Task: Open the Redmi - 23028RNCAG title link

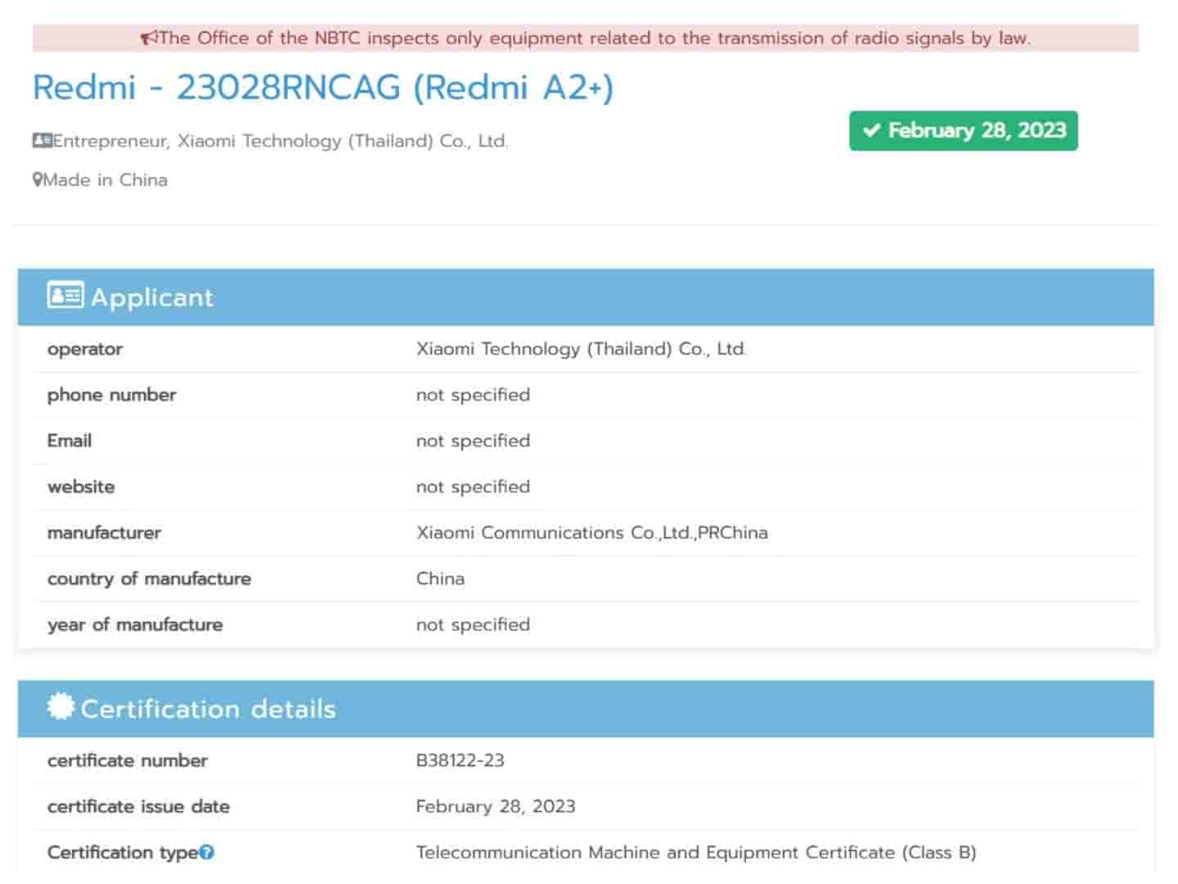Action: click(322, 88)
